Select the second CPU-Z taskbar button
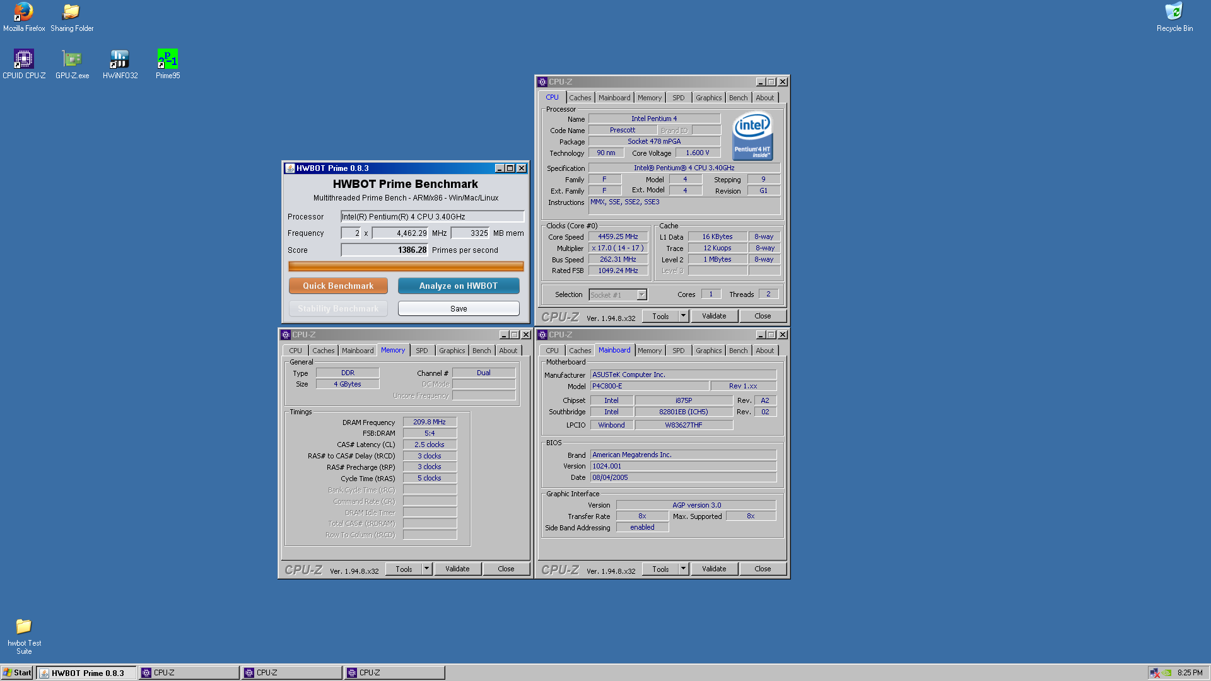 tap(292, 673)
